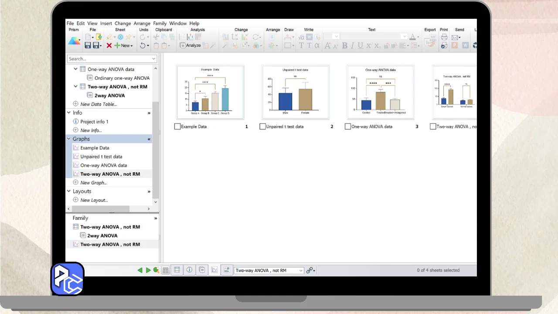This screenshot has width=558, height=314.
Task: Click the printer Print icon
Action: point(444,37)
